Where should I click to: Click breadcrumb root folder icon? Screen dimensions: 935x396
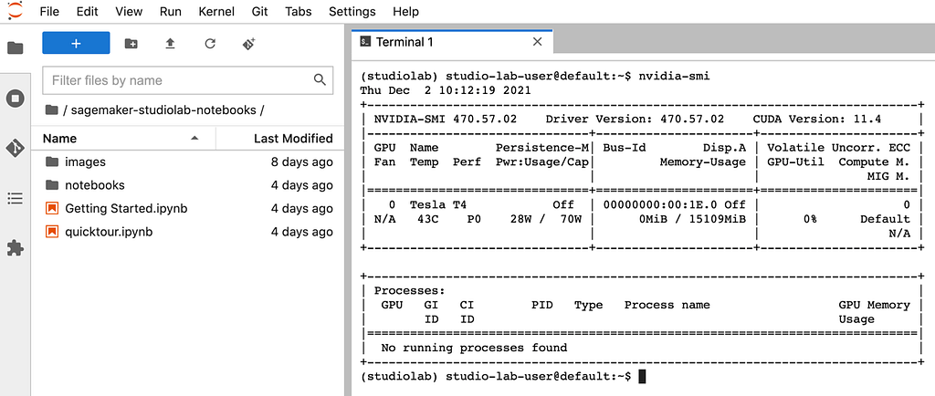(x=52, y=109)
